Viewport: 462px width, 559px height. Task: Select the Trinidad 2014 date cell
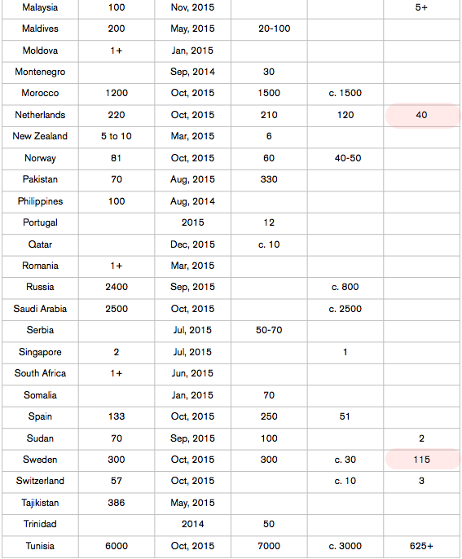pyautogui.click(x=192, y=525)
